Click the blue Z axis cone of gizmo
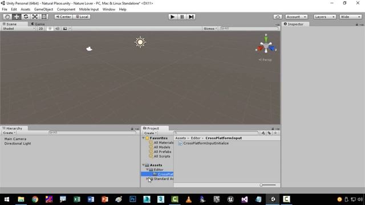The height and width of the screenshot is (205, 365). [271, 48]
